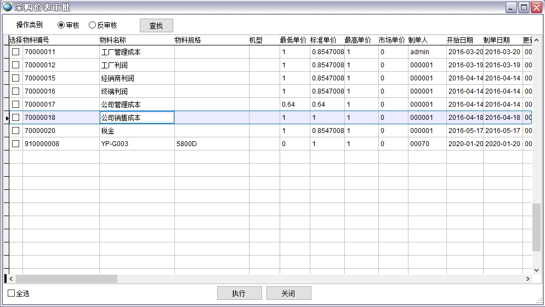Viewport: 545px width, 307px height.
Task: Select the 审核 radio button
Action: point(61,25)
